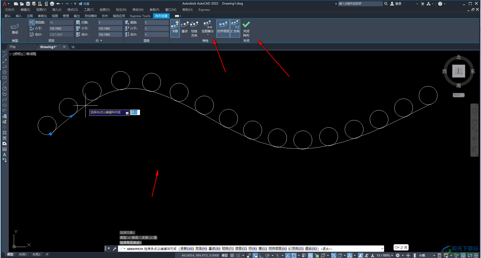This screenshot has height=258, width=481.
Task: Open the WCS coordinate system dropdown
Action: (458, 95)
